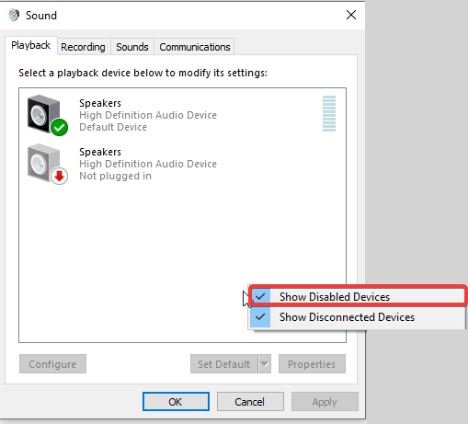Viewport: 468px width, 424px height.
Task: Select 'Not plugged in' status text
Action: [x=115, y=176]
